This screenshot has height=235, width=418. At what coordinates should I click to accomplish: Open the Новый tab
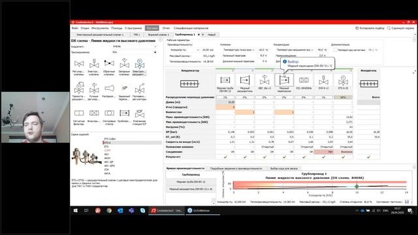(212, 35)
